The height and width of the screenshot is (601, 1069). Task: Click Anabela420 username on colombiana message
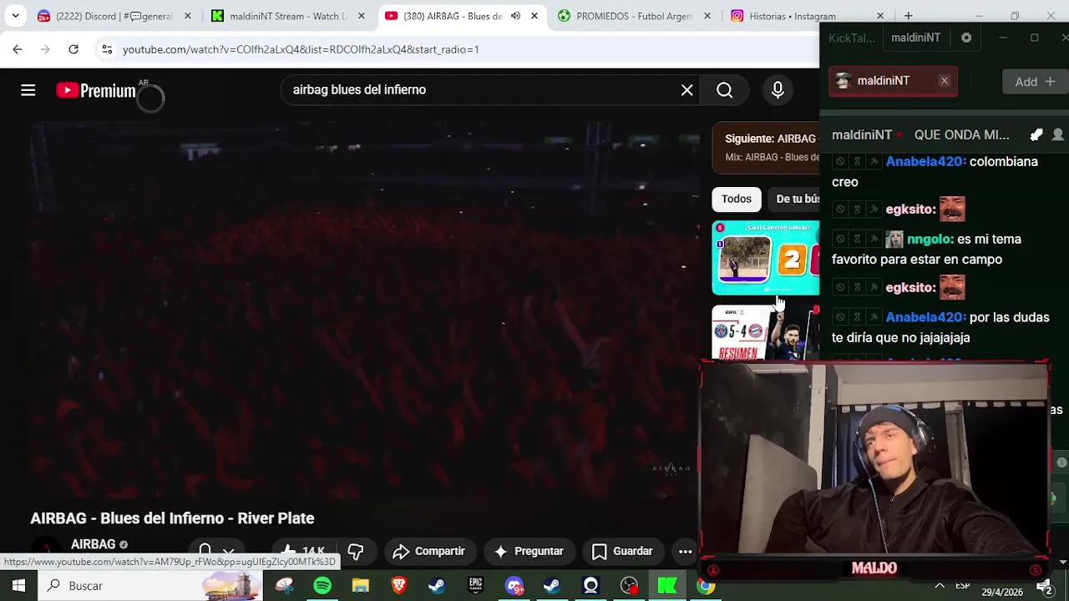pos(925,162)
